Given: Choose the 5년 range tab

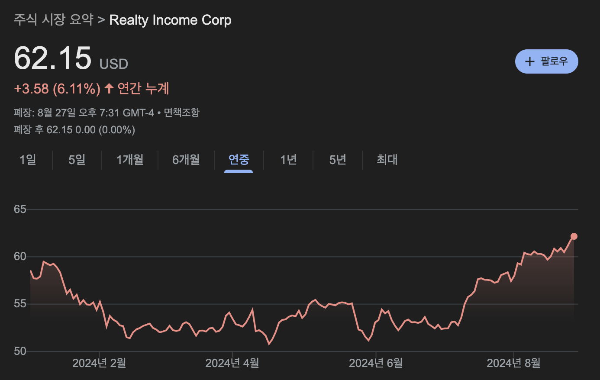Looking at the screenshot, I should point(338,160).
